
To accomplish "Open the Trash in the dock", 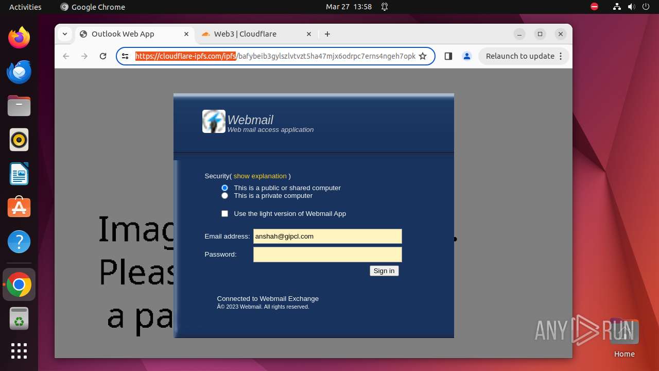I will 19,319.
